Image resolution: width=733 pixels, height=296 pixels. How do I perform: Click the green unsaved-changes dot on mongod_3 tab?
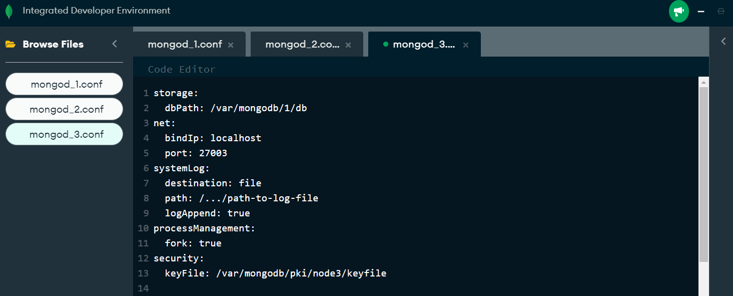pyautogui.click(x=385, y=44)
